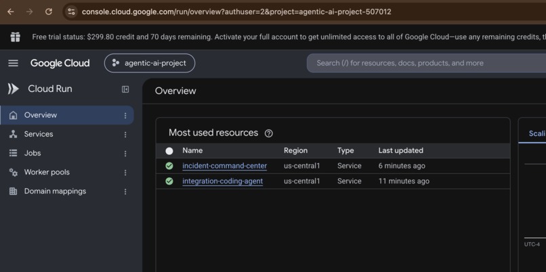Go back using the browser back arrow
The height and width of the screenshot is (272, 546).
[10, 12]
